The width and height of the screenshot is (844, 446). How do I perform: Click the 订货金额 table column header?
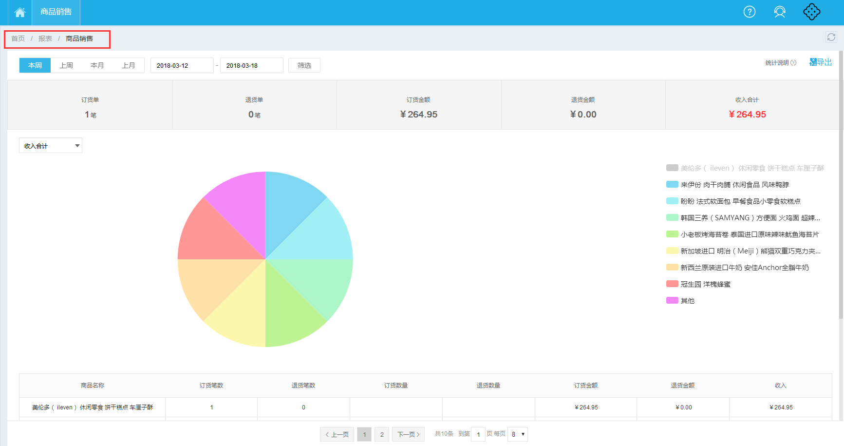point(586,386)
